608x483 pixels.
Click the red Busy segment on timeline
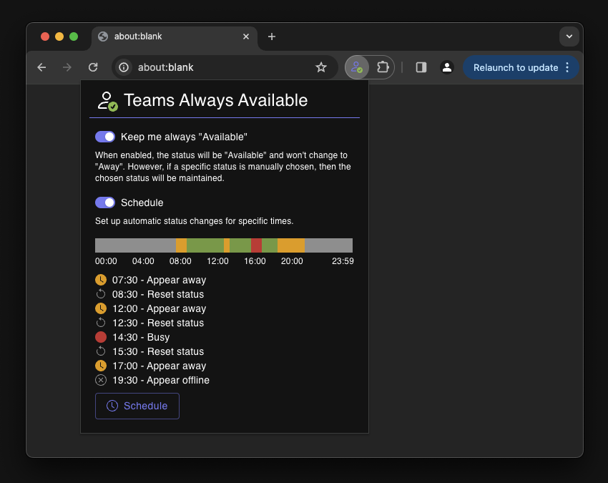pyautogui.click(x=256, y=245)
